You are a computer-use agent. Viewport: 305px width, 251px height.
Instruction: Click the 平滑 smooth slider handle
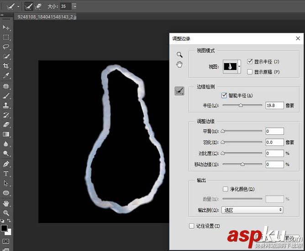[x=223, y=131]
